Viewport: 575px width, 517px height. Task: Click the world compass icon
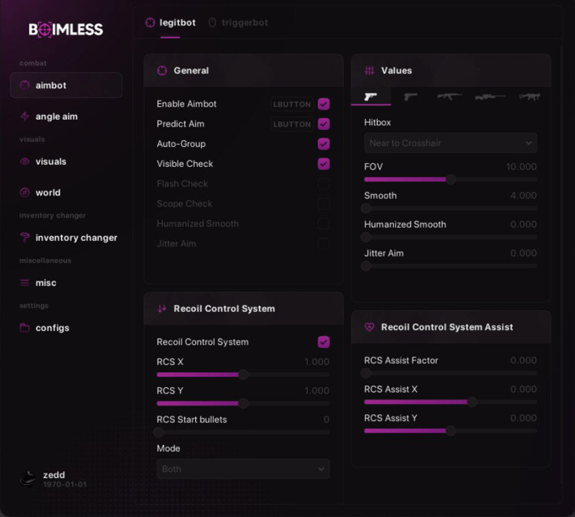pyautogui.click(x=24, y=193)
